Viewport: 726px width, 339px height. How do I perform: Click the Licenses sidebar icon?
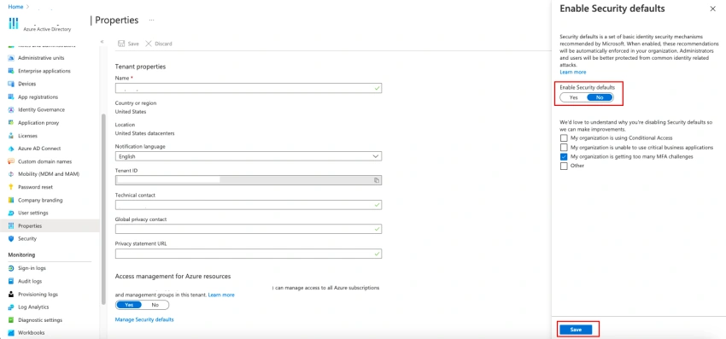[x=11, y=136]
